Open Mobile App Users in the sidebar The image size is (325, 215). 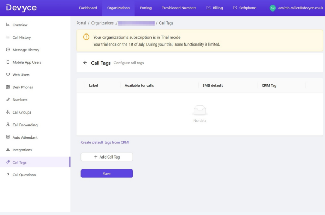coord(35,62)
